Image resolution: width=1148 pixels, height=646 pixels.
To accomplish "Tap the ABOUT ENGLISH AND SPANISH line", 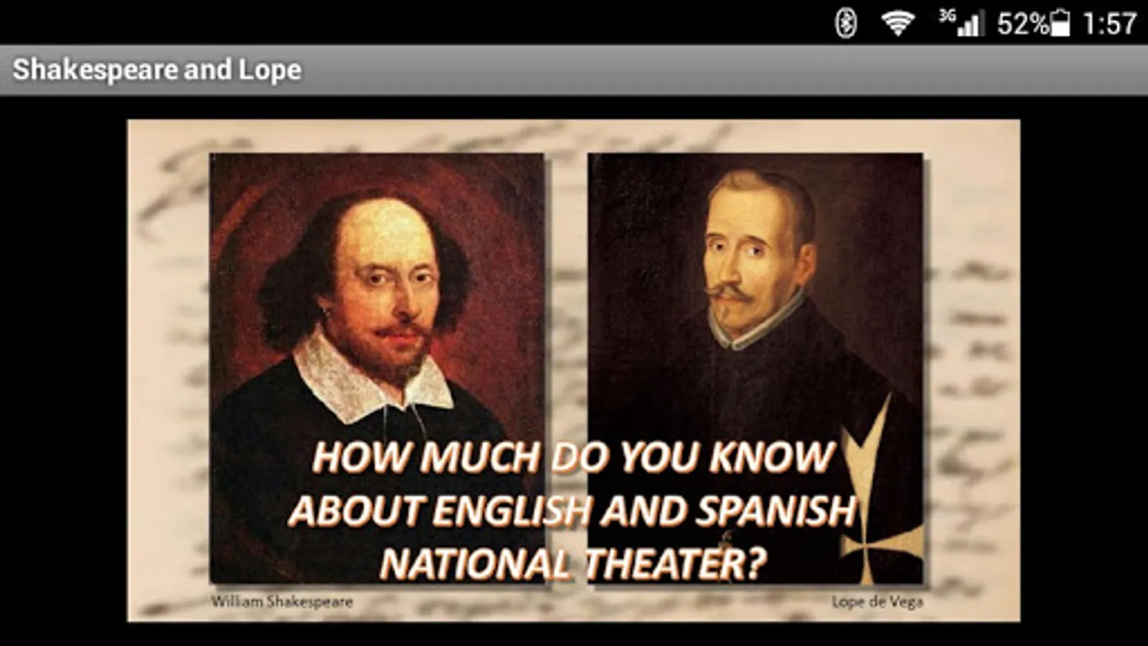I will pos(573,510).
